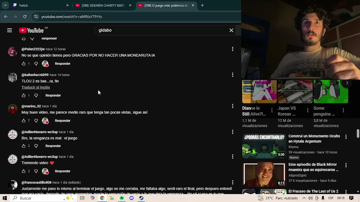This screenshot has height=202, width=360.
Task: Dislike the 'Tremendo video' comment
Action: click(36, 171)
